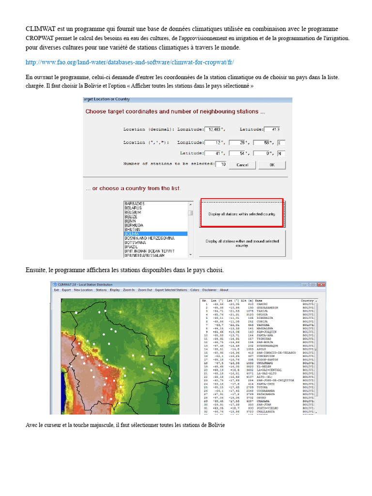Select the PORTO-VIELHO station row
Image resolution: width=372 pixels, height=496 pixels.
tap(258, 408)
